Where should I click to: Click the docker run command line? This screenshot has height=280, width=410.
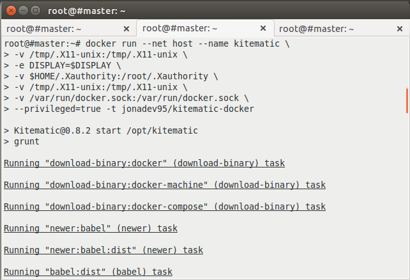tap(147, 43)
